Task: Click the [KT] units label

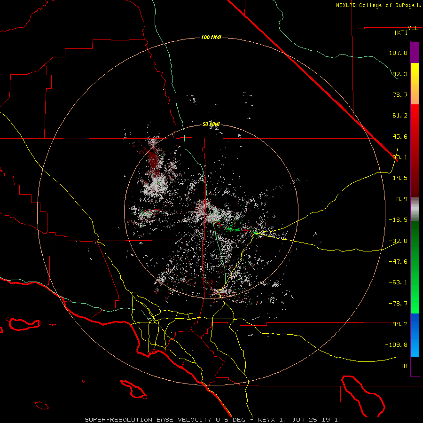Action: click(x=401, y=32)
